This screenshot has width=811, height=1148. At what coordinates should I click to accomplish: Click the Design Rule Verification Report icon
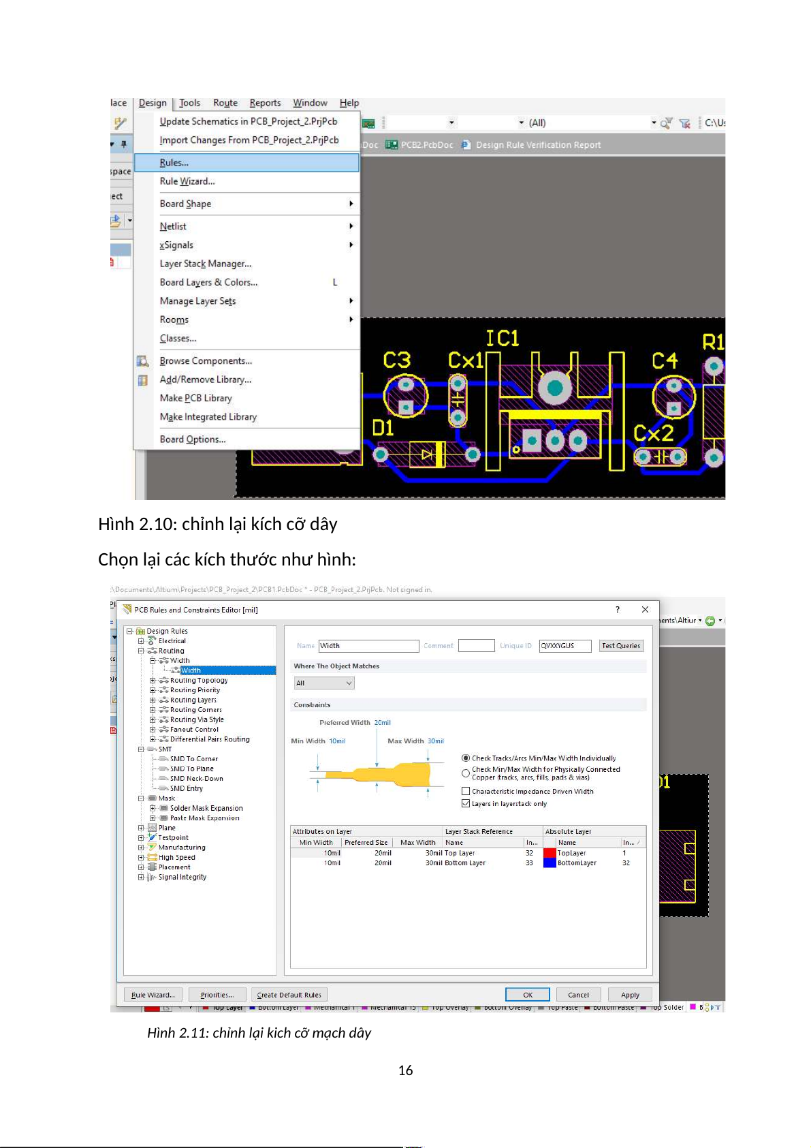pyautogui.click(x=466, y=145)
